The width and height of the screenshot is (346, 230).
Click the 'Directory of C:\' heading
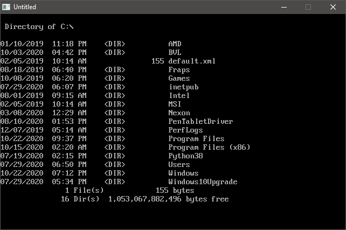(39, 27)
